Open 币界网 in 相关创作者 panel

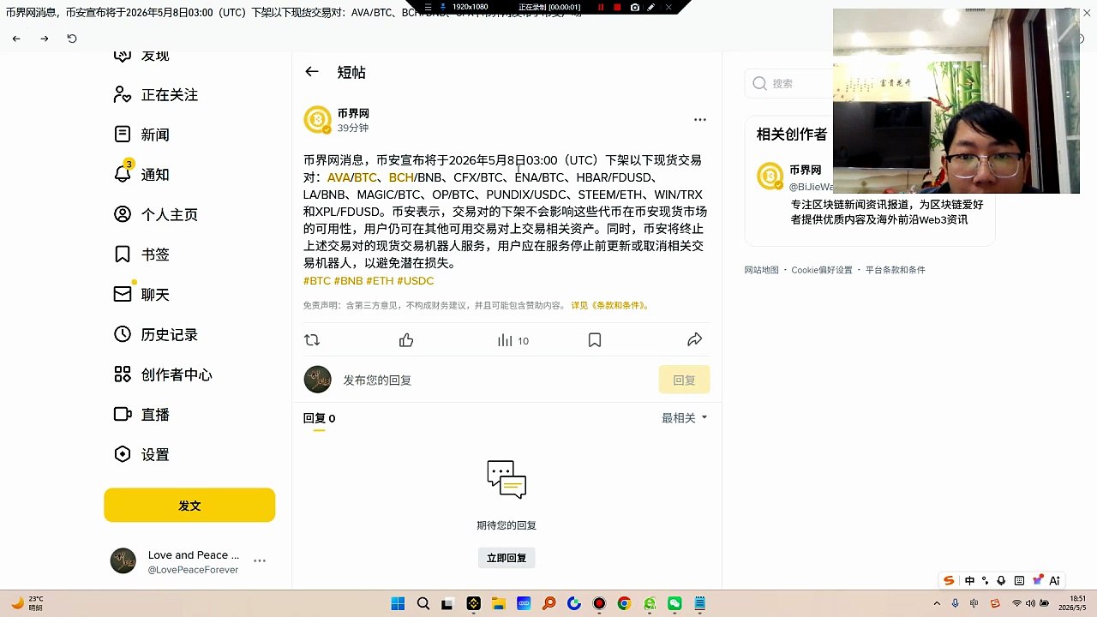pos(806,170)
